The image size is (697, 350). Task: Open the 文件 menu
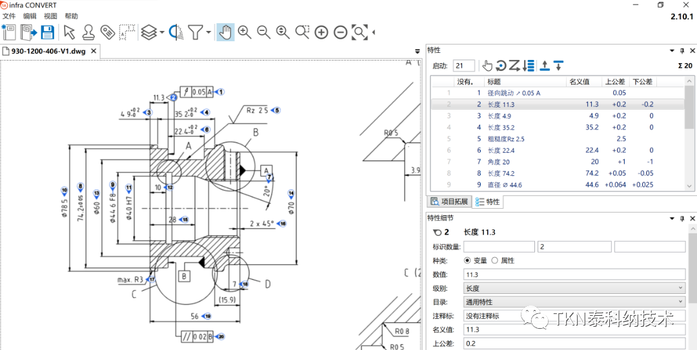pos(9,16)
